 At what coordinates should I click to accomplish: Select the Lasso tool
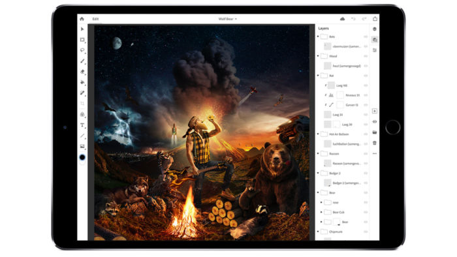(82, 50)
